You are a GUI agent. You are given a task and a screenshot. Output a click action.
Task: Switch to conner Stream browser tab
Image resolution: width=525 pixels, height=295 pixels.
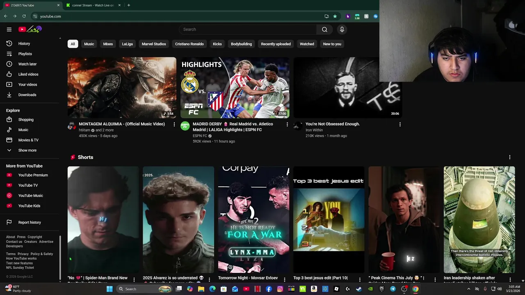coord(94,5)
